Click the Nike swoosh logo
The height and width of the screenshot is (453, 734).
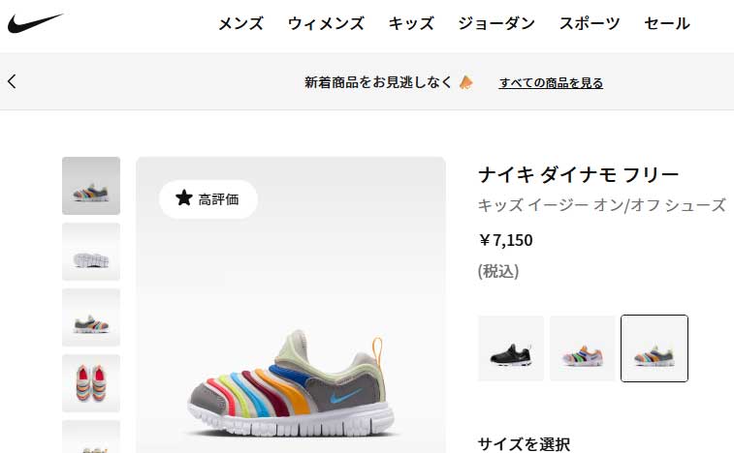(x=35, y=23)
